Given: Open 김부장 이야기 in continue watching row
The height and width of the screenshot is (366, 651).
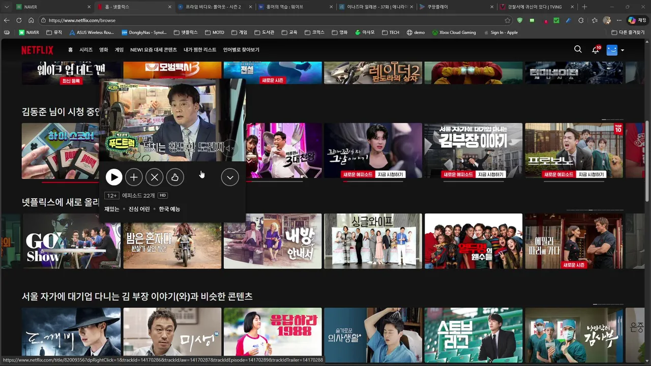Looking at the screenshot, I should point(474,150).
